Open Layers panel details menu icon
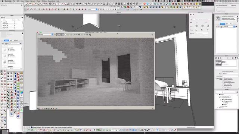The width and height of the screenshot is (239, 134). click(x=22, y=17)
